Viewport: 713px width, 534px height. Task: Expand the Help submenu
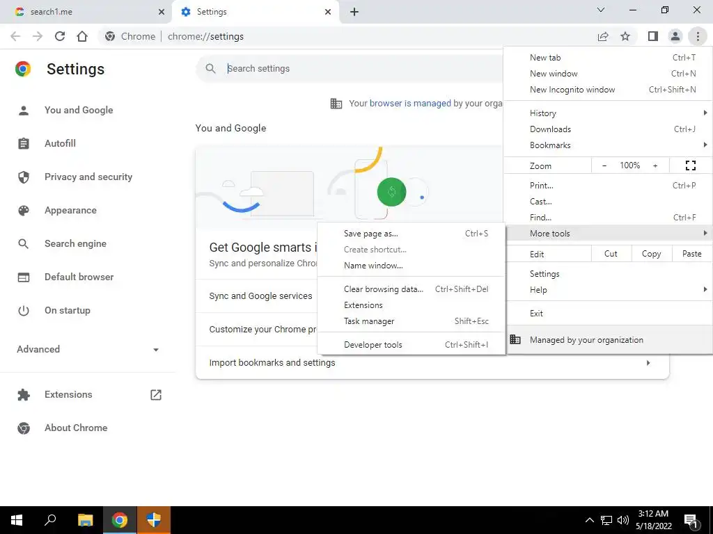tap(608, 290)
